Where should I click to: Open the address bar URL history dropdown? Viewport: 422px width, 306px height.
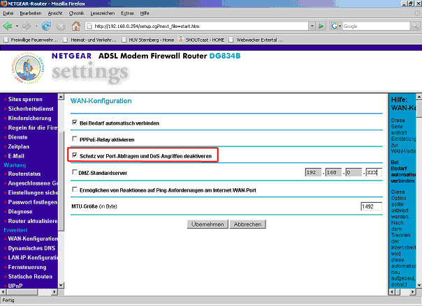(310, 26)
